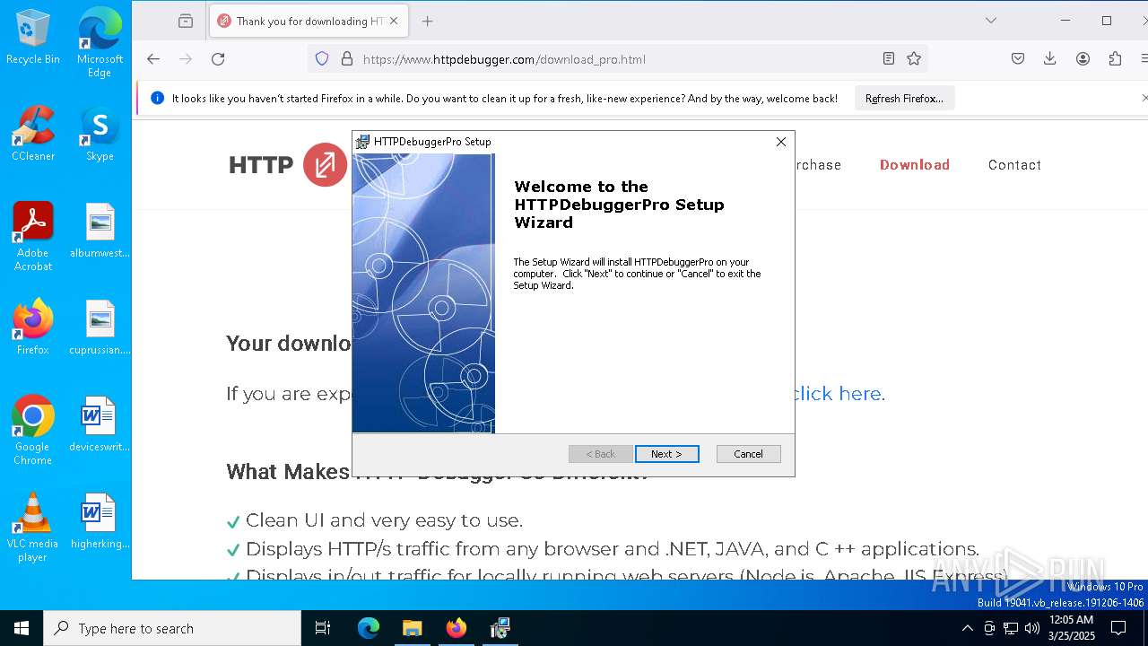Expand the list all tabs dropdown
The width and height of the screenshot is (1148, 646).
991,21
